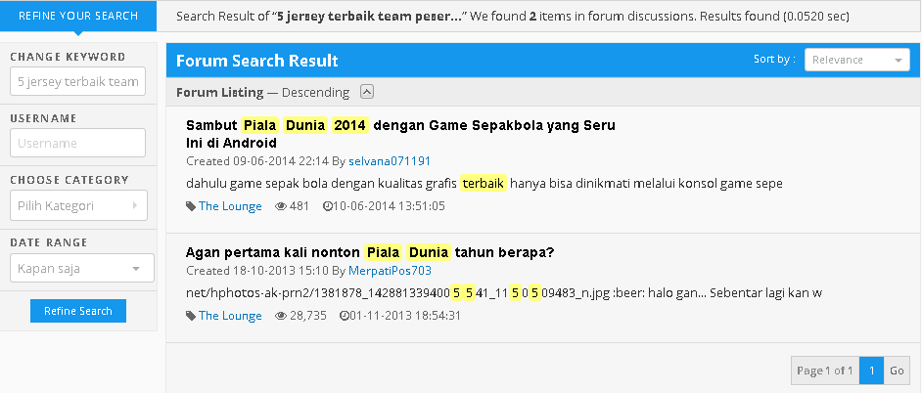Click the CHOOSE CATEGORY label

point(69,180)
